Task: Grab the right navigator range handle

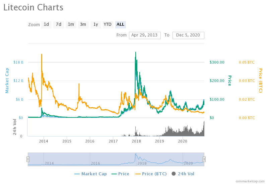Action: (204, 159)
